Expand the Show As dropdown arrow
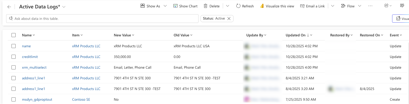Image resolution: width=409 pixels, height=104 pixels. click(165, 6)
